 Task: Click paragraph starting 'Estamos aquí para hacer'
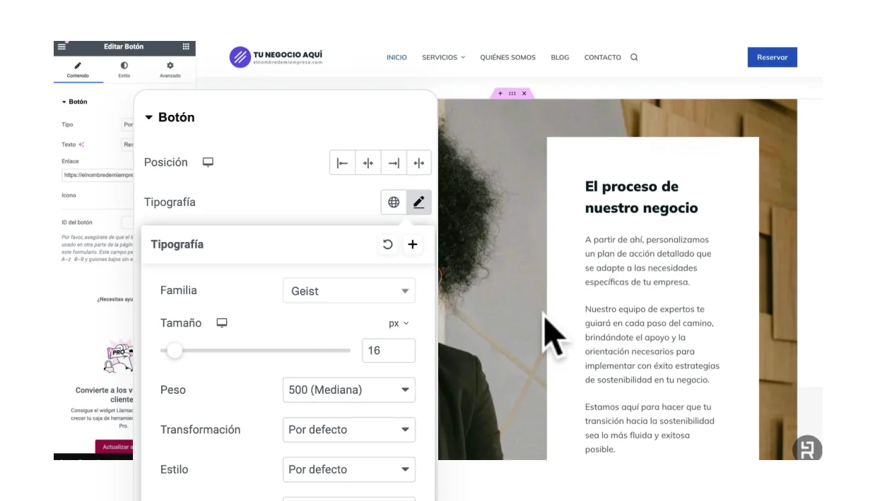650,428
